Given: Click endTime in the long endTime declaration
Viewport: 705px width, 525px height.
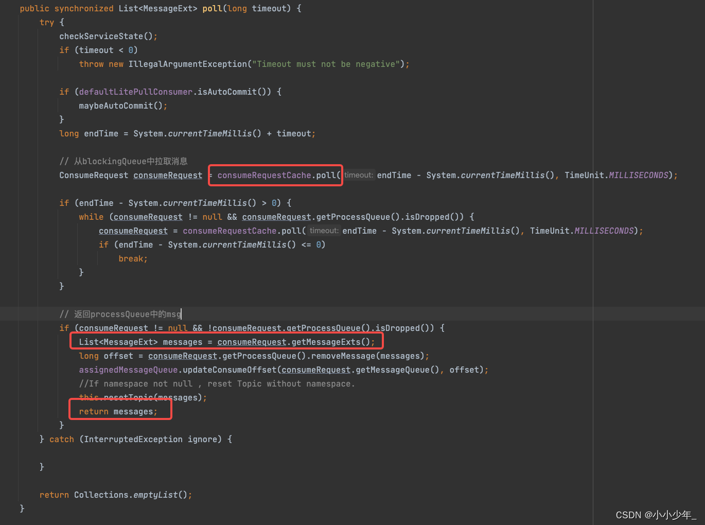Looking at the screenshot, I should 101,134.
